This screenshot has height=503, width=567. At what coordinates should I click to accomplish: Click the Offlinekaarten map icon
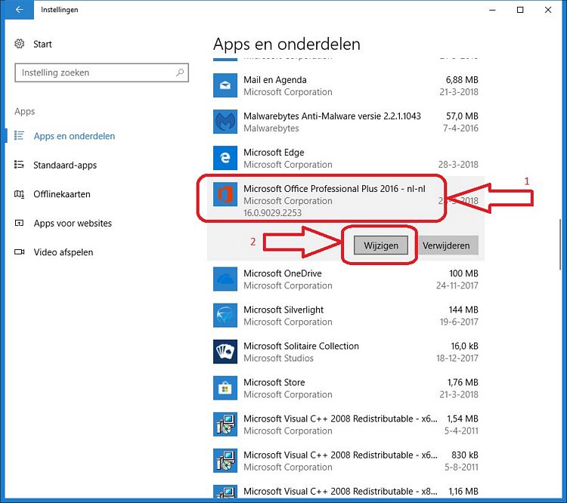(19, 194)
